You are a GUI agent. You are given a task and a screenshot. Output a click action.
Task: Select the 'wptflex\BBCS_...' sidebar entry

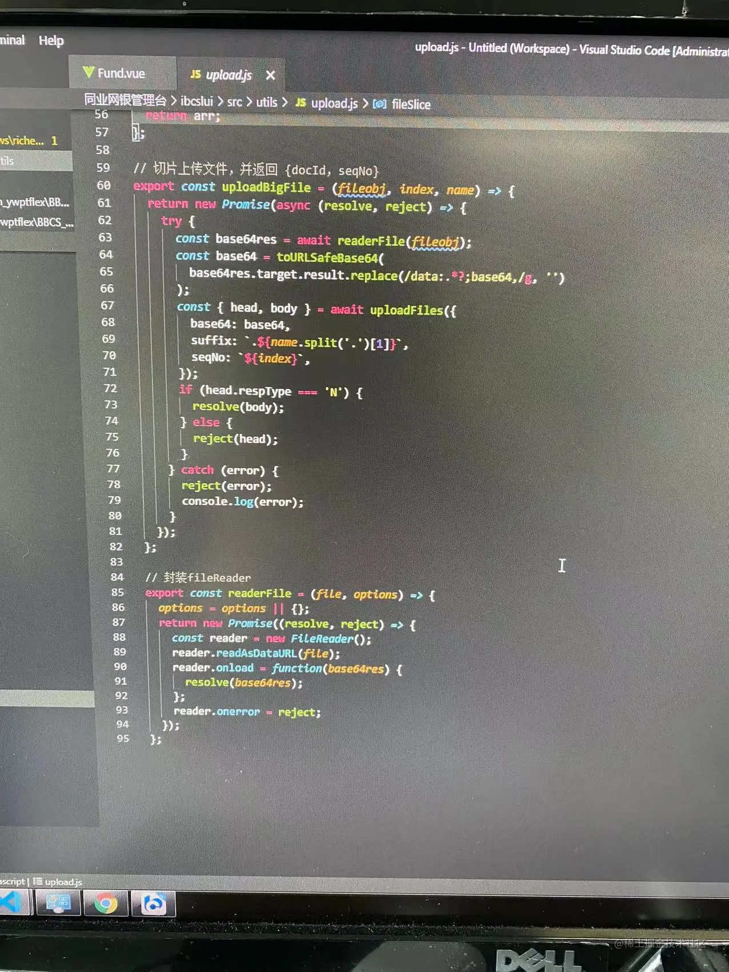tap(37, 222)
